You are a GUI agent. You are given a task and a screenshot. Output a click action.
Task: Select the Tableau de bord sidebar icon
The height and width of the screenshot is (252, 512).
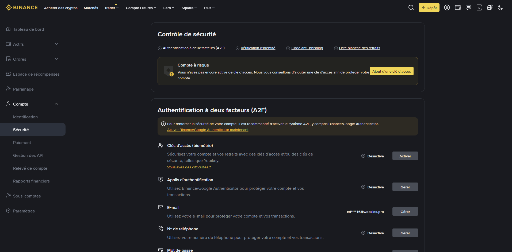pyautogui.click(x=8, y=29)
